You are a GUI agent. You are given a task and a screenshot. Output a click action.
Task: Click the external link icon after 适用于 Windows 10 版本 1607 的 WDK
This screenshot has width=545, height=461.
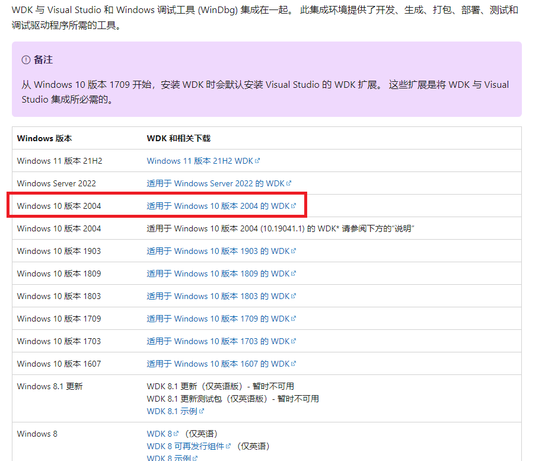click(x=293, y=363)
